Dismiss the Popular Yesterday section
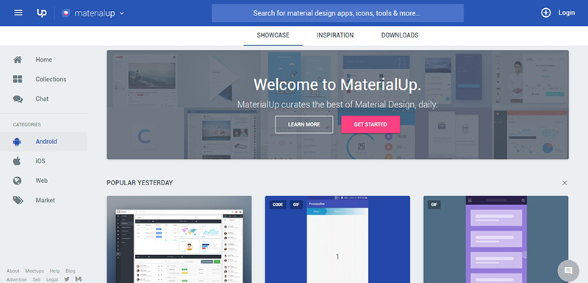This screenshot has width=588, height=283. click(564, 183)
